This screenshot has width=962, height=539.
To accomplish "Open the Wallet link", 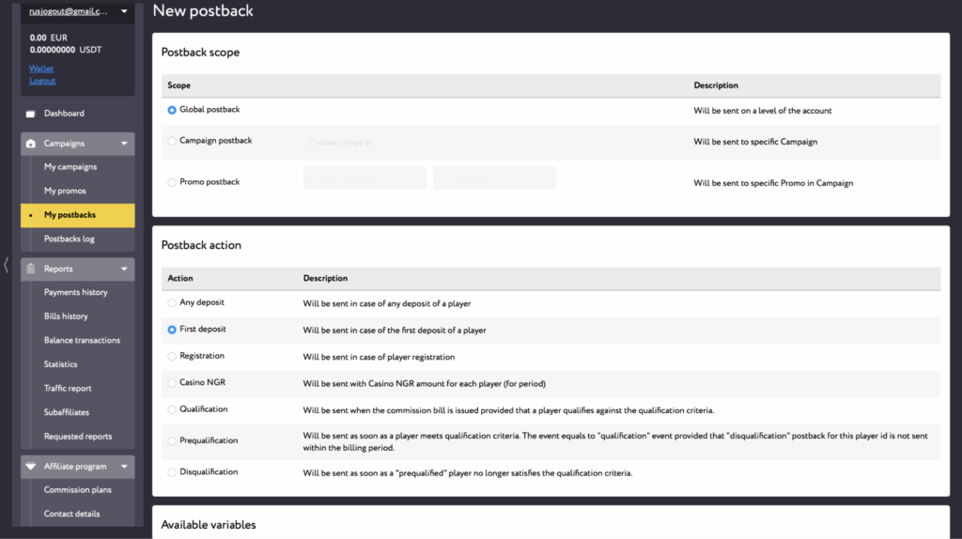I will (x=41, y=69).
